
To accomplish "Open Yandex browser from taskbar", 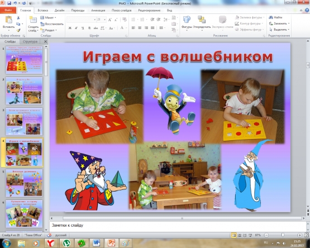I will click(x=51, y=243).
